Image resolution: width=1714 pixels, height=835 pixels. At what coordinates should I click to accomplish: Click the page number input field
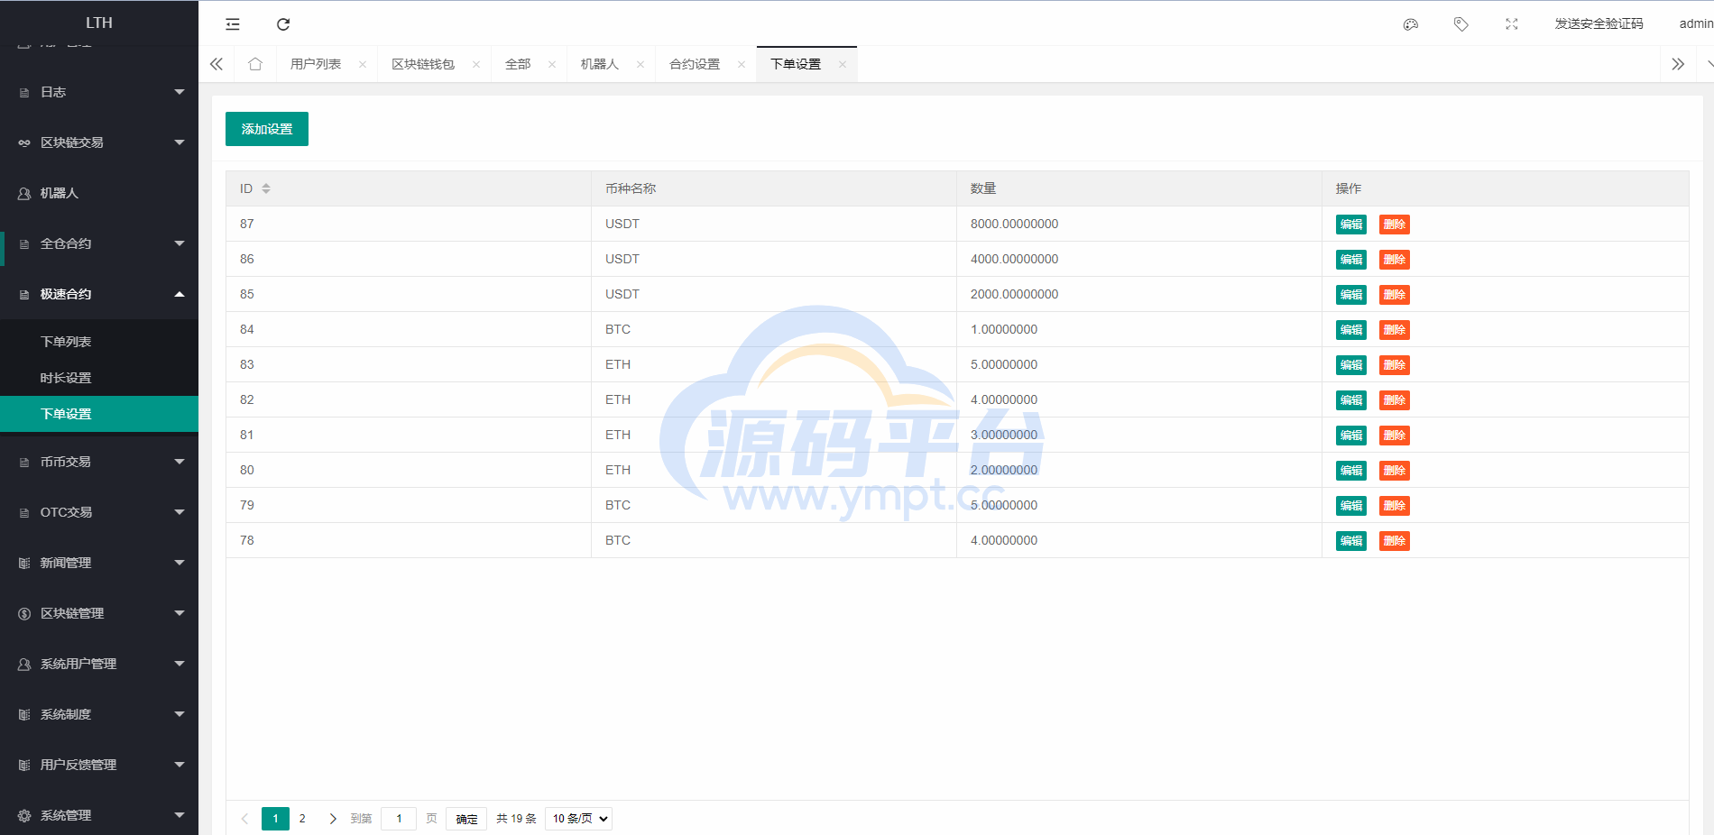[x=399, y=819]
